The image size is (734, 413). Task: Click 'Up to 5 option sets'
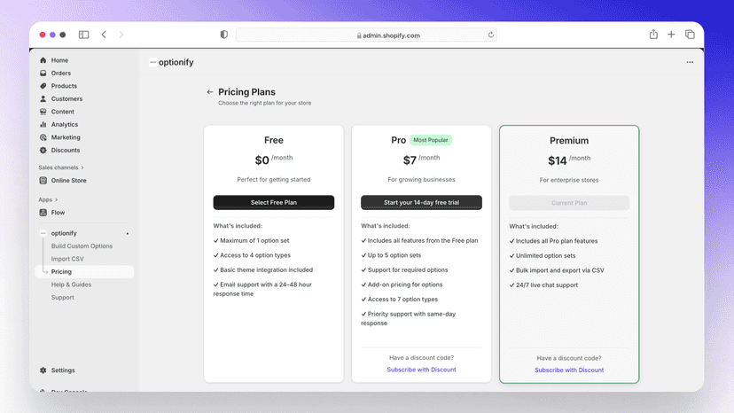tap(391, 255)
